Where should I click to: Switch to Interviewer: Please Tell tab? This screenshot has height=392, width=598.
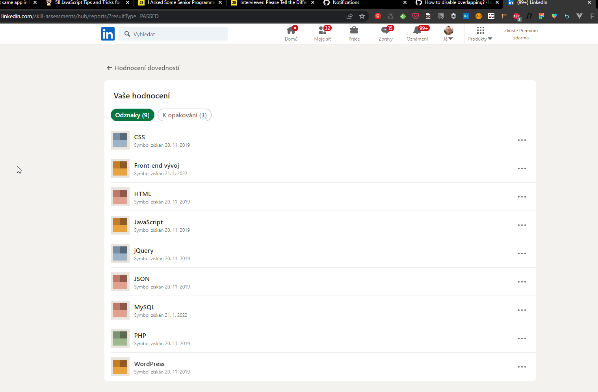273,3
